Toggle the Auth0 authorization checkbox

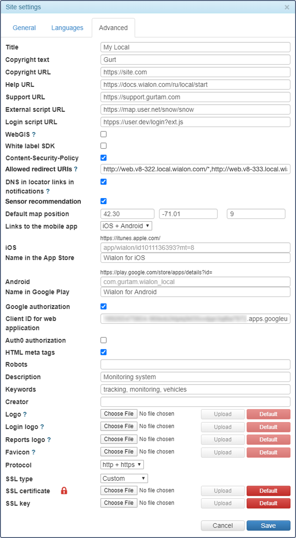(x=104, y=340)
